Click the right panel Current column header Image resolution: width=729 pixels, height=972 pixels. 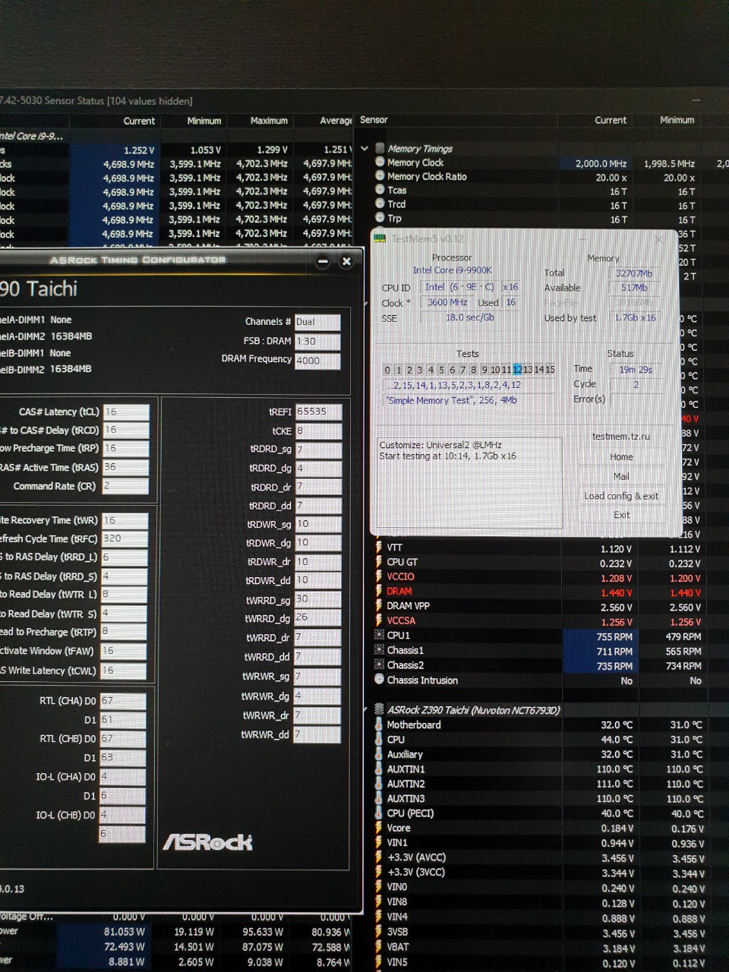point(611,120)
